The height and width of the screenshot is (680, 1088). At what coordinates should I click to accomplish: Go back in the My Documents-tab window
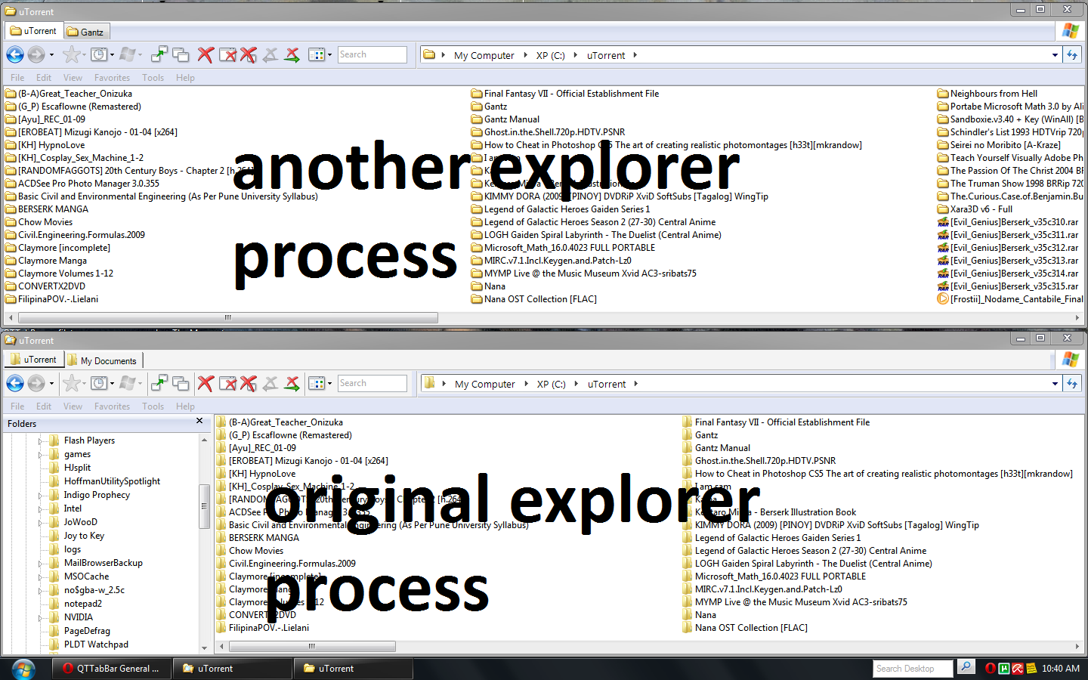(x=15, y=383)
